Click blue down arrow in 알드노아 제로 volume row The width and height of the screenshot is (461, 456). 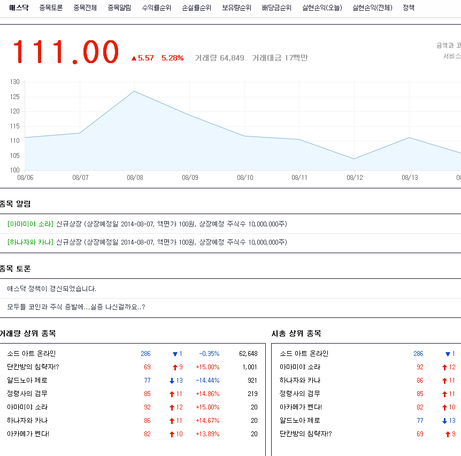[172, 381]
